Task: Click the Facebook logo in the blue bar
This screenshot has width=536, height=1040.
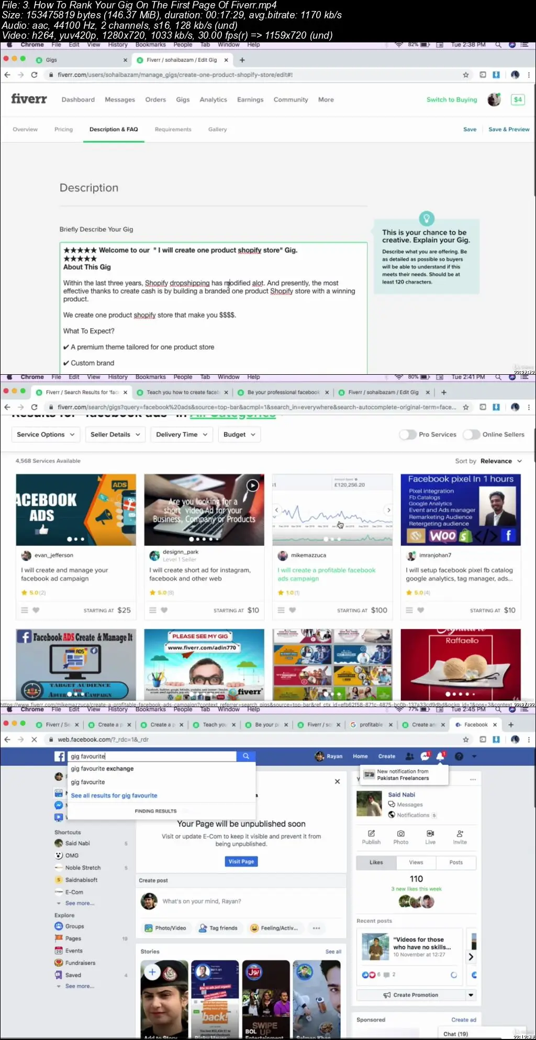Action: coord(60,756)
